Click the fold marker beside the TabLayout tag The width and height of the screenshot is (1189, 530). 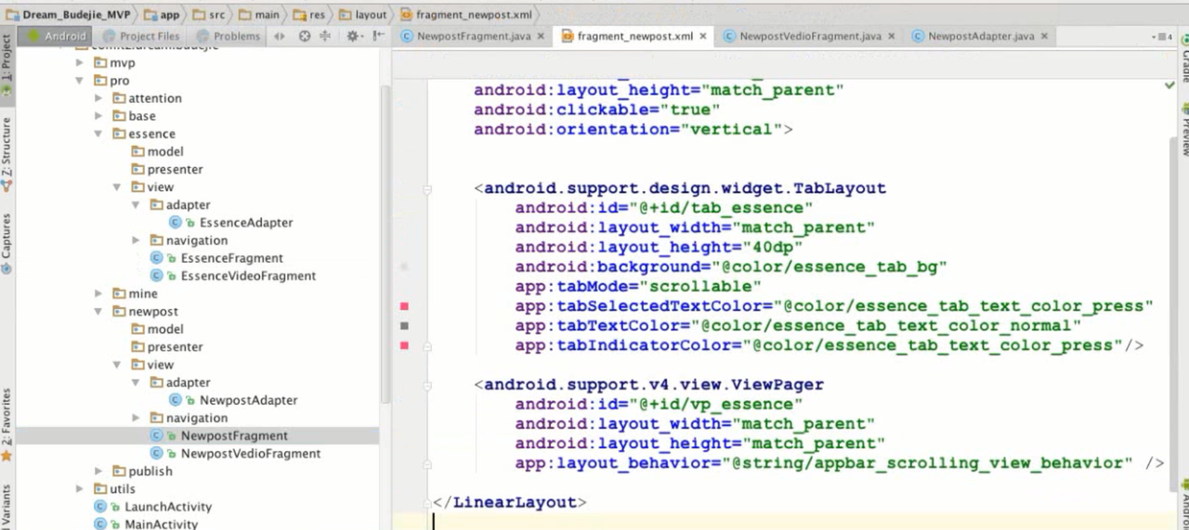[x=427, y=188]
